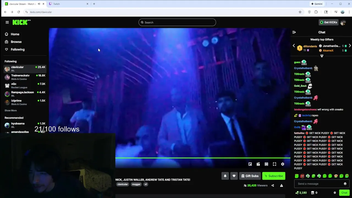Open the user profile avatar menu

click(343, 22)
